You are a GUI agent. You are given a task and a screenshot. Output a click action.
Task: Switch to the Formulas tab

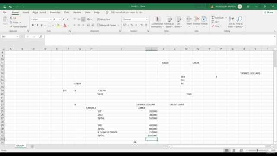(55, 13)
